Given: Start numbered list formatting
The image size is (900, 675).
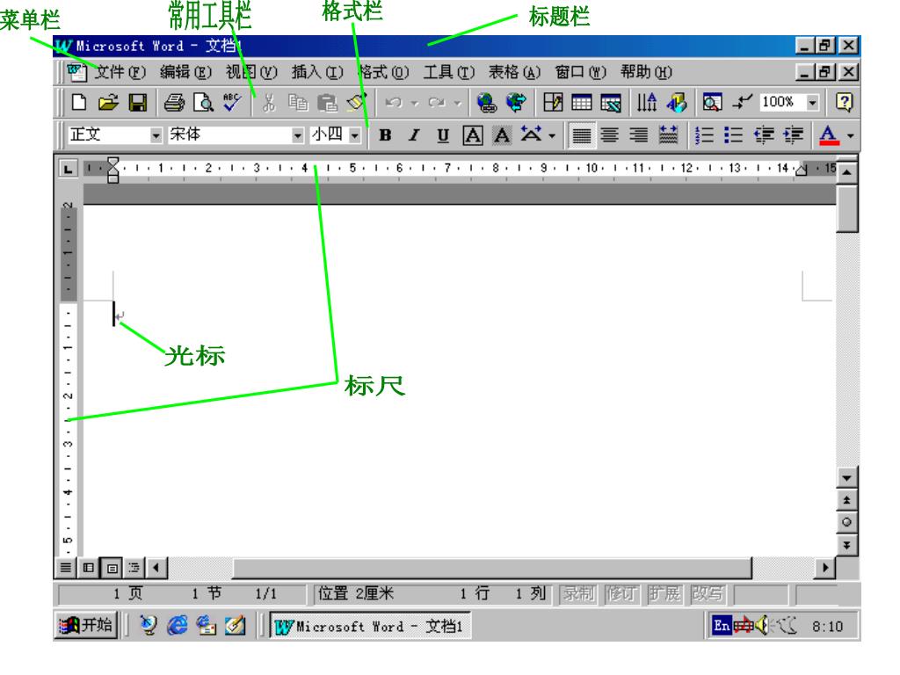Looking at the screenshot, I should point(704,135).
